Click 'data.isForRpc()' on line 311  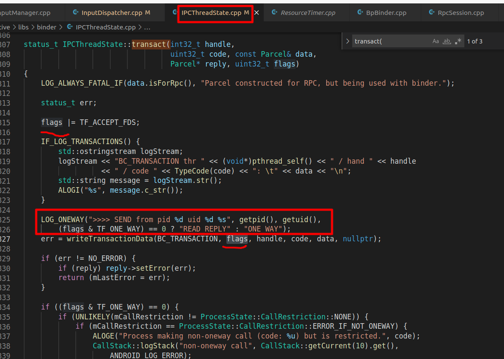[159, 83]
